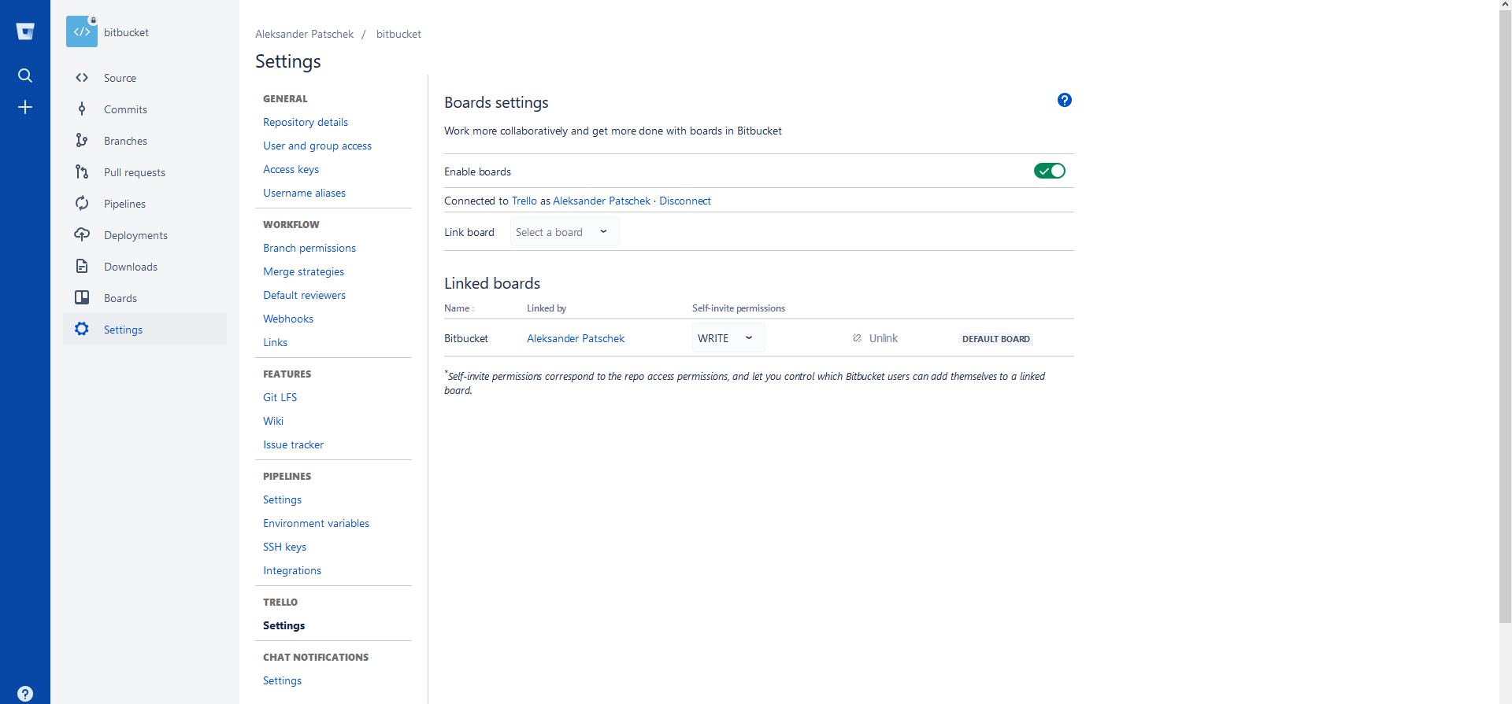Image resolution: width=1512 pixels, height=704 pixels.
Task: Click the bitbucket breadcrumb link
Action: pos(398,34)
